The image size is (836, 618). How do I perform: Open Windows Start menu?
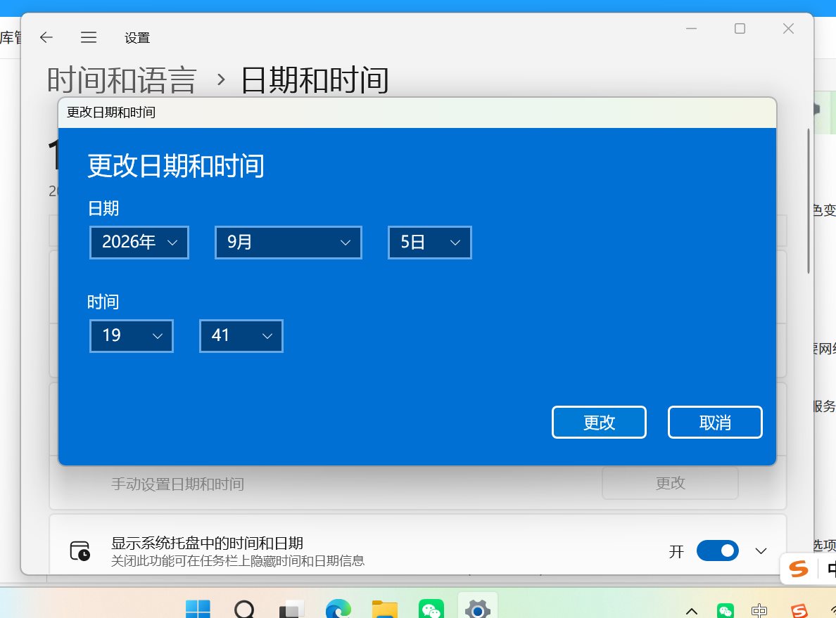(198, 610)
